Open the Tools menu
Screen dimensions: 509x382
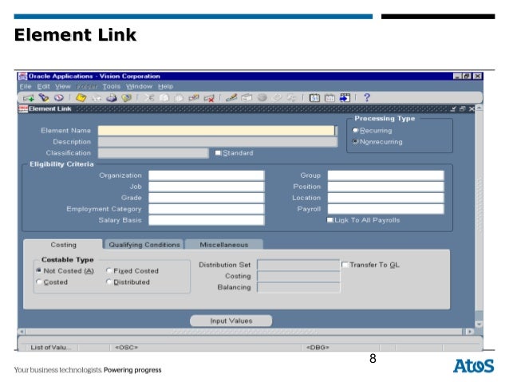112,87
